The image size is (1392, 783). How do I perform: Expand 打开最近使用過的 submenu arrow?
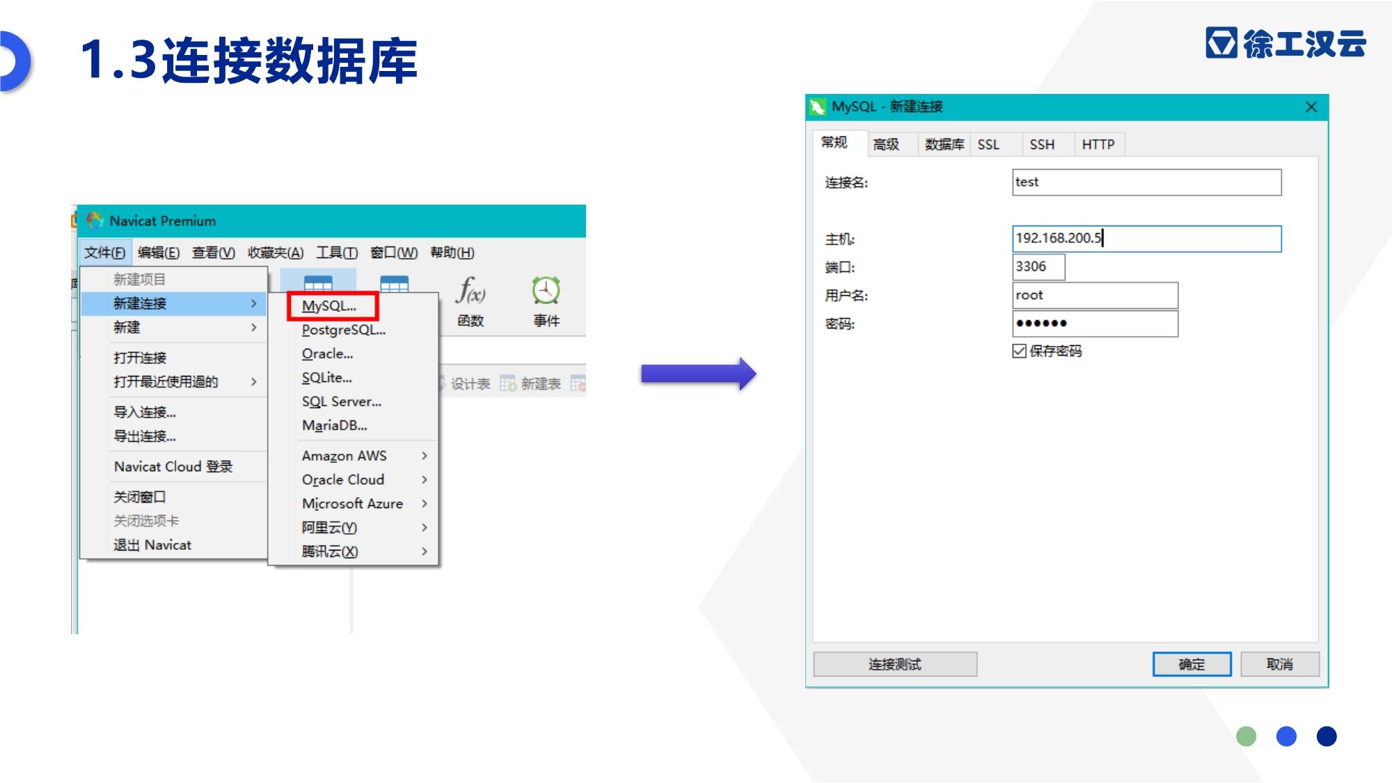(254, 381)
